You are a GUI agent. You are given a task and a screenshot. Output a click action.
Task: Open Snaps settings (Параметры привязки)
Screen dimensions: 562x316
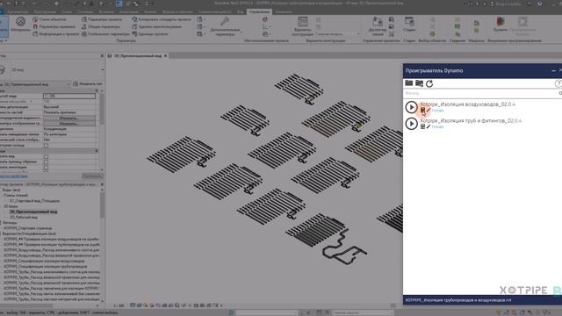tap(54, 26)
